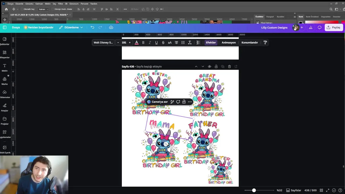Viewport: 345px width, 194px height.
Task: Toggle bulleted list formatting
Action: [x=183, y=43]
